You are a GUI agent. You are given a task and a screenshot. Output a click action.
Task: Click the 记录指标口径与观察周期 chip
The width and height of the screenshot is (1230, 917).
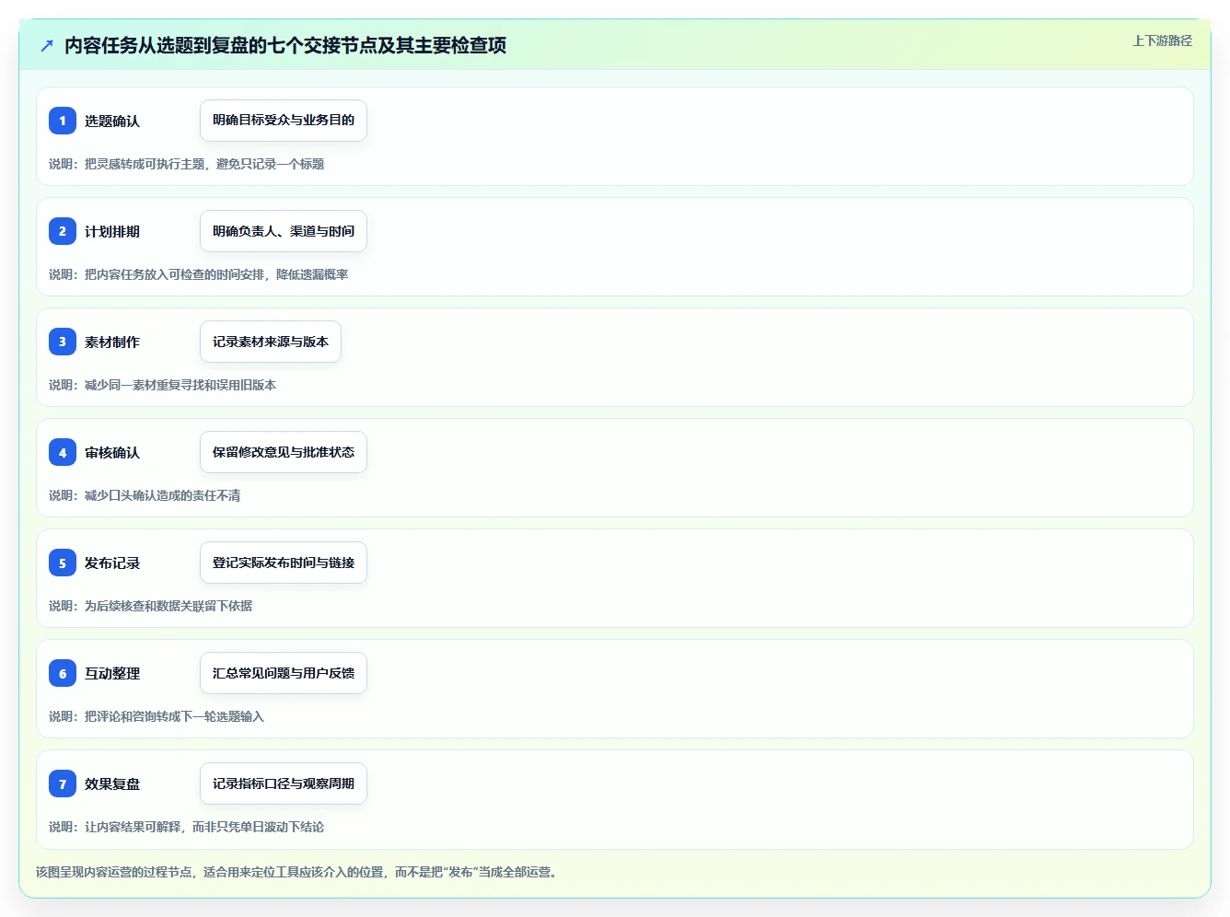click(x=284, y=784)
